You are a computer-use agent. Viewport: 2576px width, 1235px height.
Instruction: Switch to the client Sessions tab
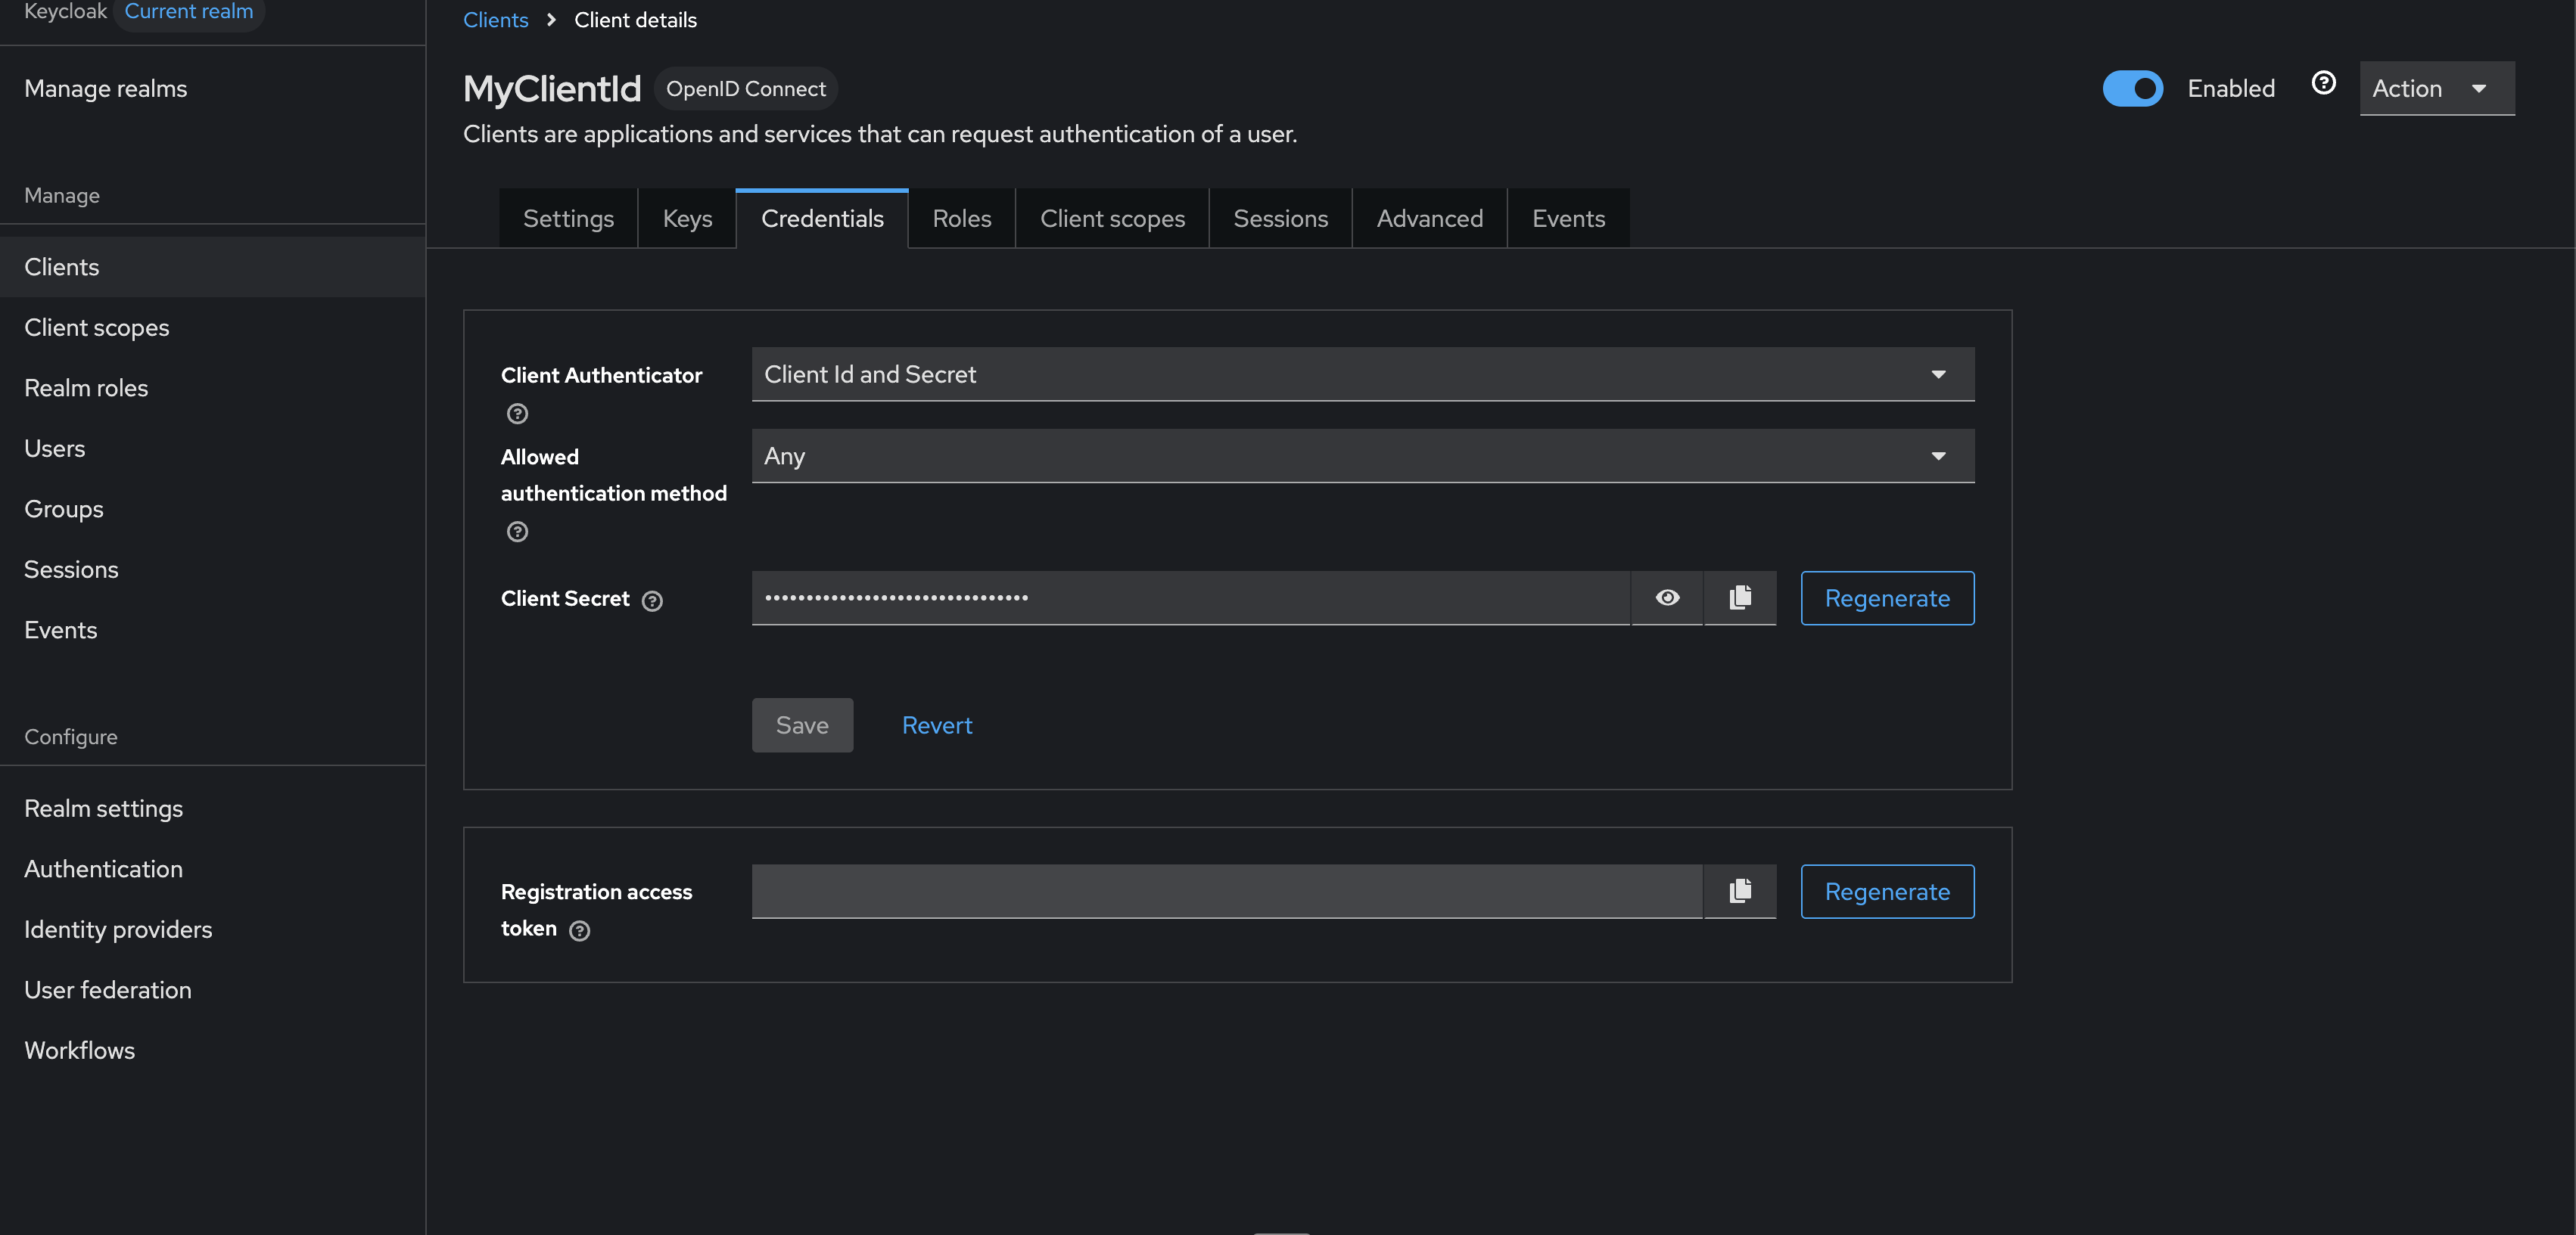(x=1280, y=219)
